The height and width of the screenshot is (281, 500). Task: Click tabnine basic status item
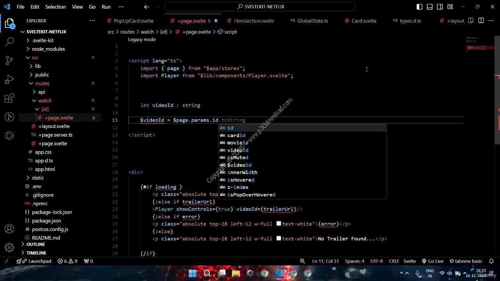(x=466, y=261)
